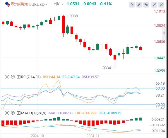This screenshot has width=168, height=138.
Task: Click the 1.0636 price axis label
Action: tap(160, 41)
